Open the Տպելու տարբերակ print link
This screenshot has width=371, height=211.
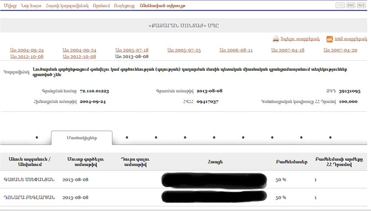(x=300, y=39)
